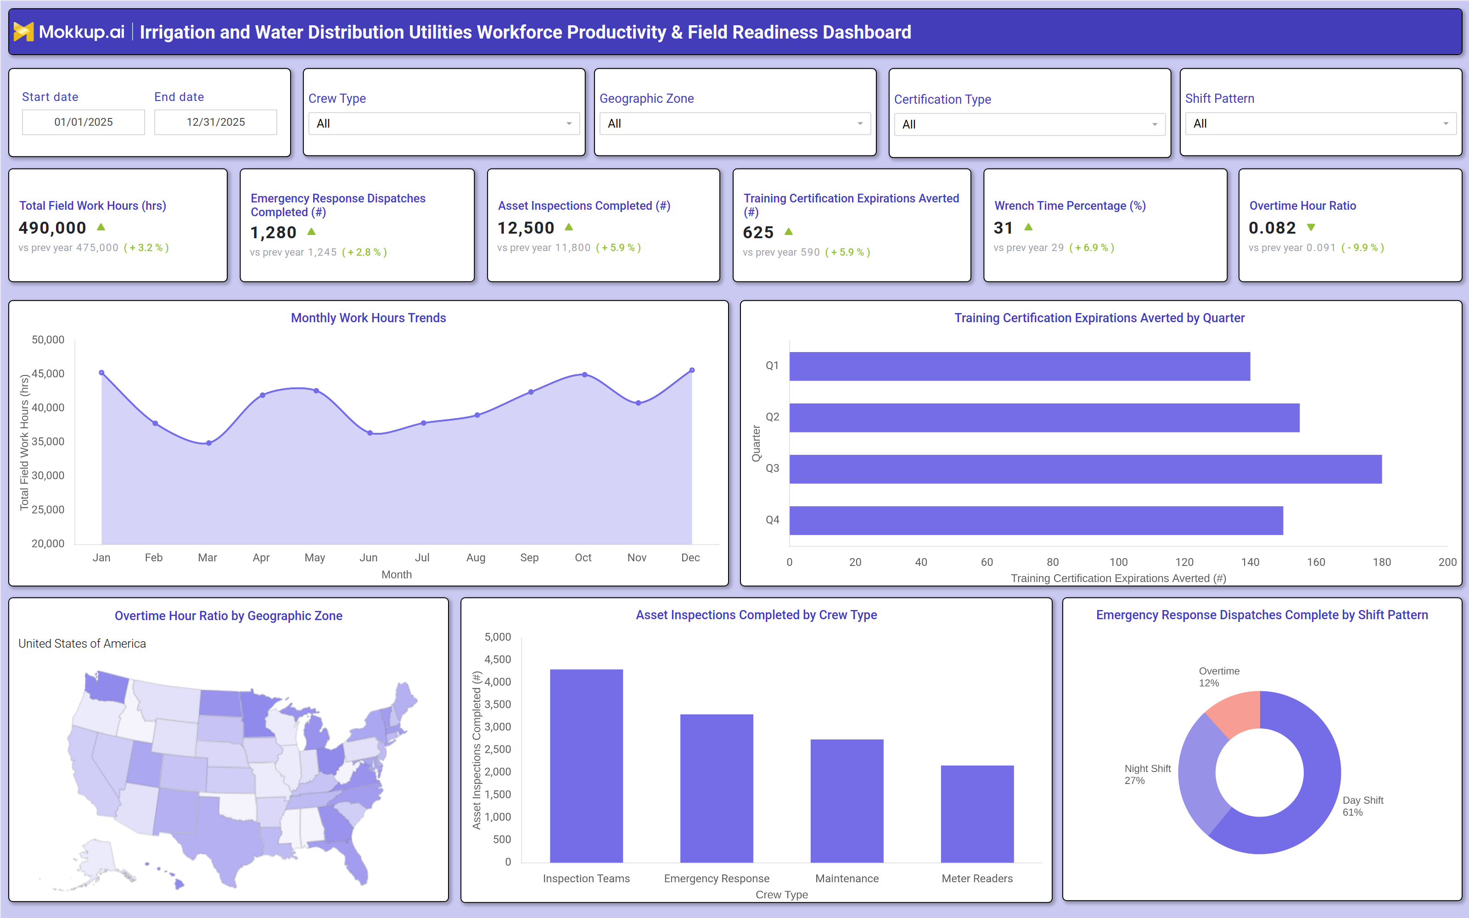The image size is (1469, 918).
Task: Click the Shift Pattern dropdown arrow
Action: point(1446,124)
